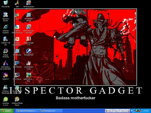Switch to RigorMortisMagician taskbar window
The width and height of the screenshot is (151, 113).
[x=27, y=111]
